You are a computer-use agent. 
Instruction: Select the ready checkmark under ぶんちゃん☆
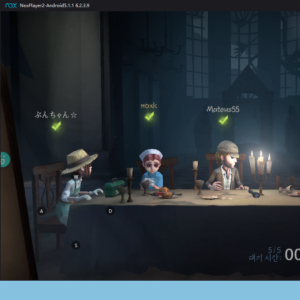coord(56,126)
